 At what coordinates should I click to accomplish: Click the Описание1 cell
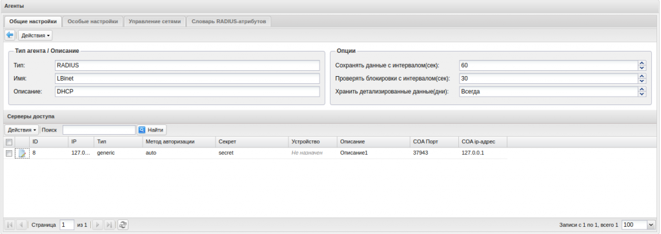click(x=374, y=153)
